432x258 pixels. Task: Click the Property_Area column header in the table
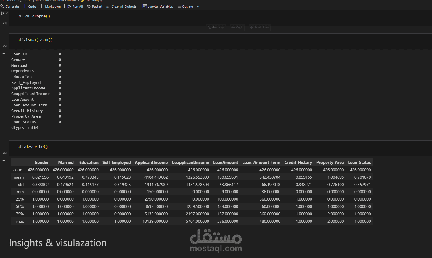click(x=330, y=162)
